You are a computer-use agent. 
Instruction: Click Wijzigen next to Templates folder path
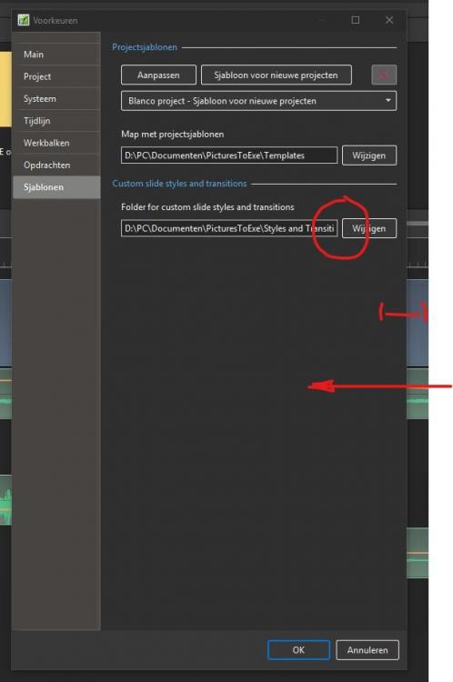[x=369, y=155]
